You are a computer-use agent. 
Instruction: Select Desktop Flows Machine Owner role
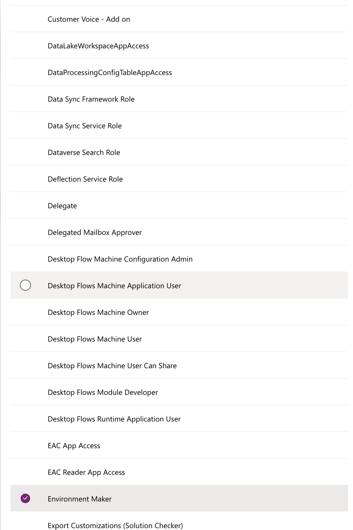pos(98,312)
